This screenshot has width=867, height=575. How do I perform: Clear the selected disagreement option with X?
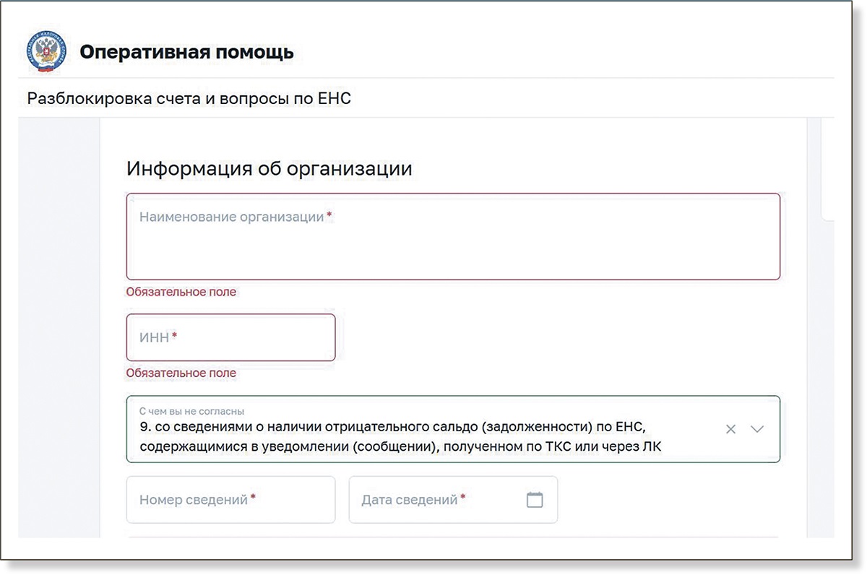click(730, 429)
